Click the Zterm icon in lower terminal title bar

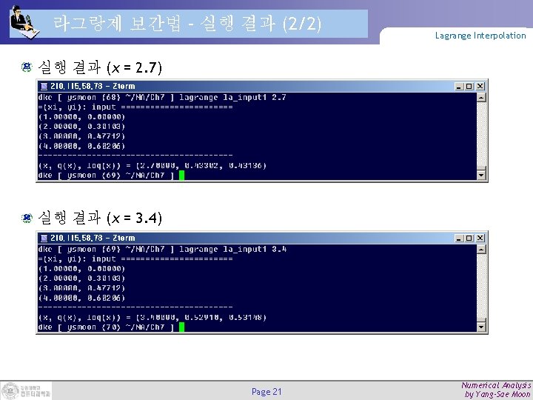point(44,238)
